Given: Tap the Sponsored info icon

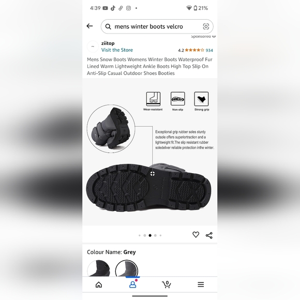Looking at the screenshot, I should coord(214,36).
